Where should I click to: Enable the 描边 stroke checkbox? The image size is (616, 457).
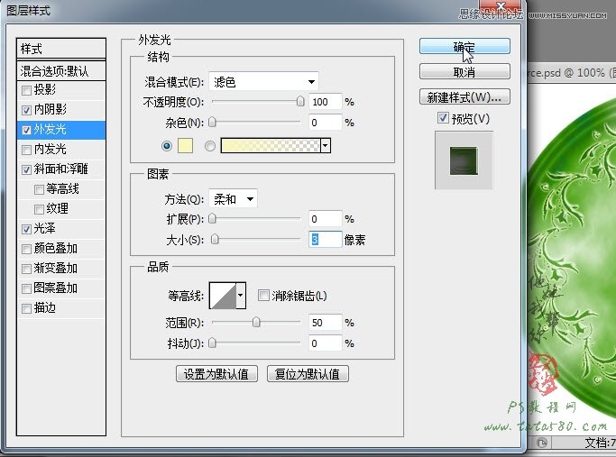(26, 308)
